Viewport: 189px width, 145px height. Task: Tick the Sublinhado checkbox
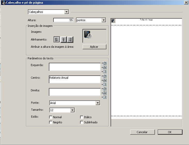(82, 122)
